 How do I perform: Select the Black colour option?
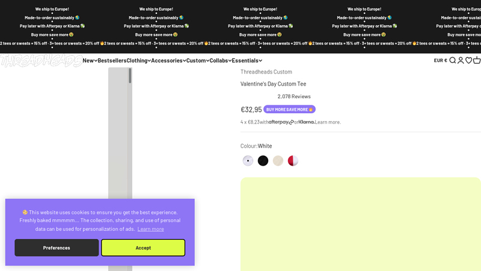pos(263,161)
